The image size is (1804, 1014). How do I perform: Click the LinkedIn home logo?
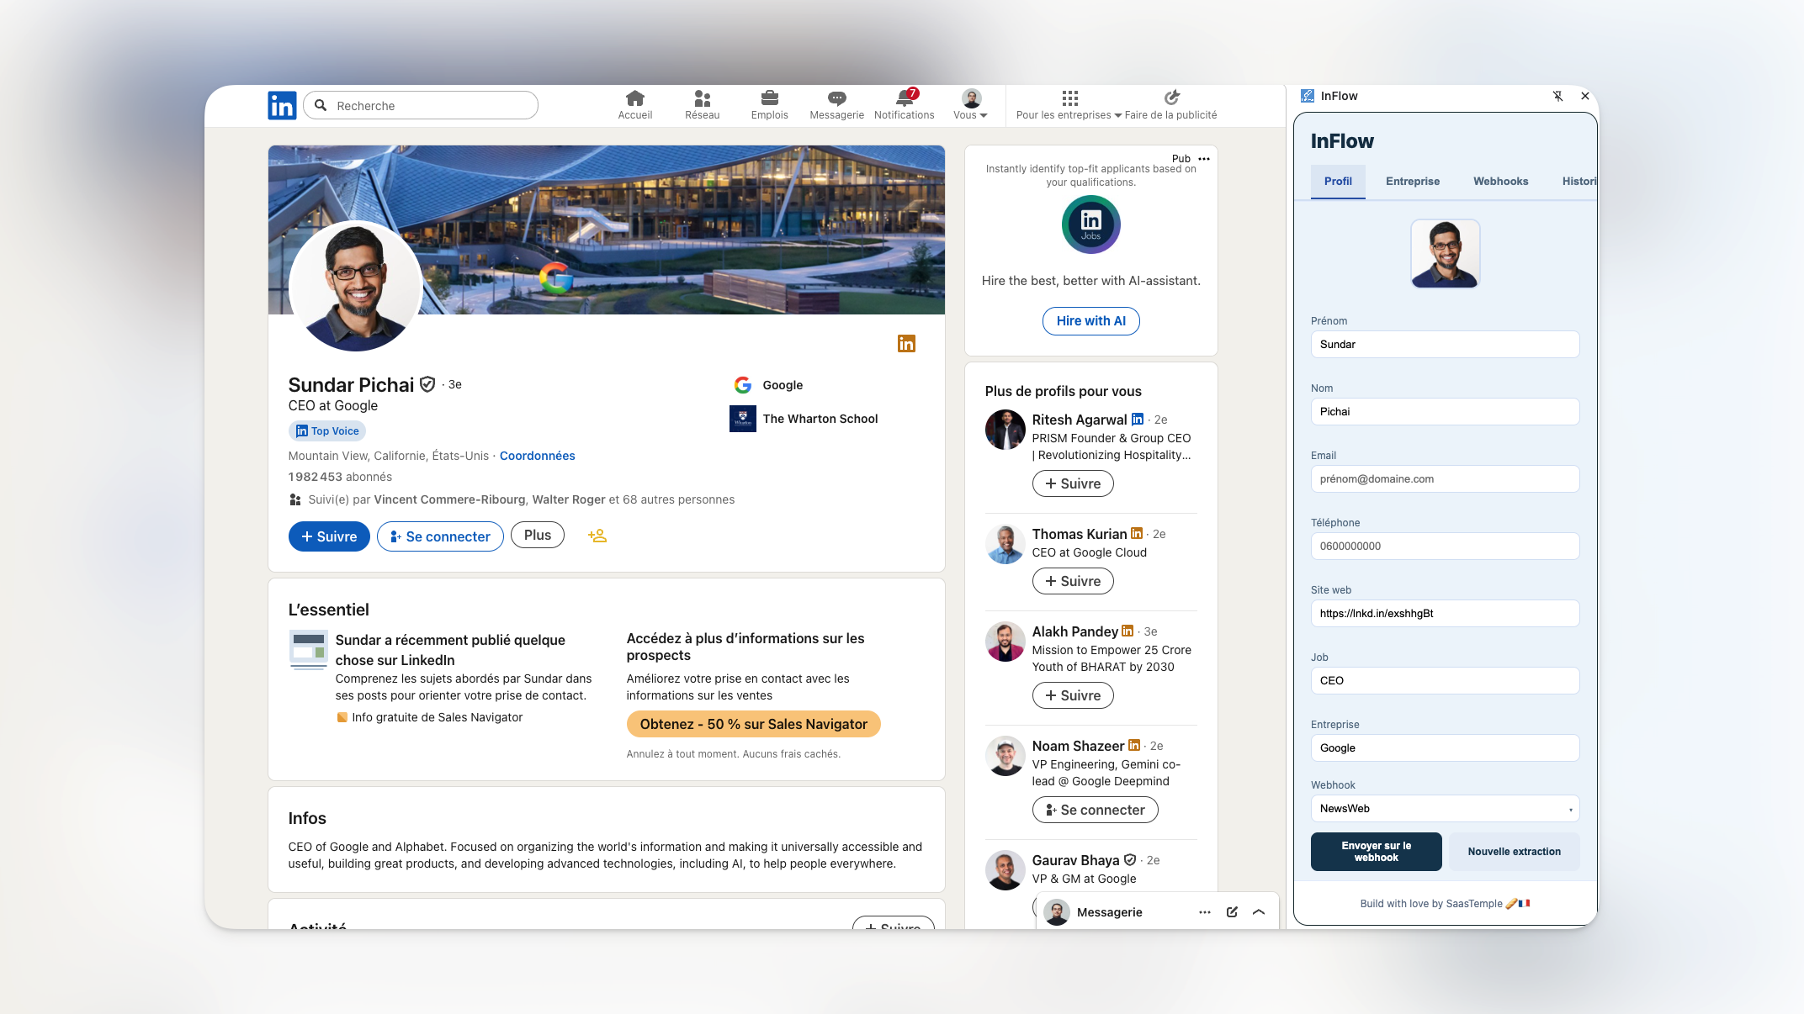[x=282, y=105]
